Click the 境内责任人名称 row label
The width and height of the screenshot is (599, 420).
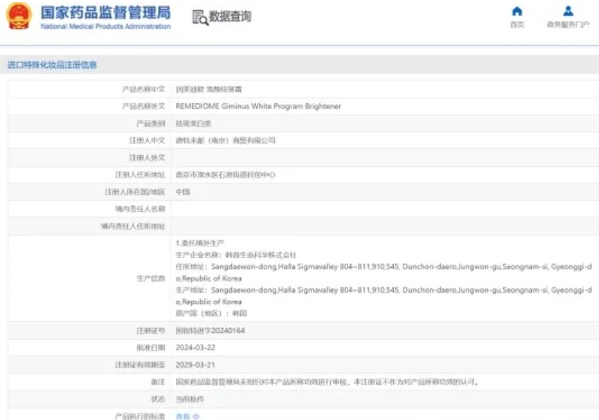(x=140, y=209)
